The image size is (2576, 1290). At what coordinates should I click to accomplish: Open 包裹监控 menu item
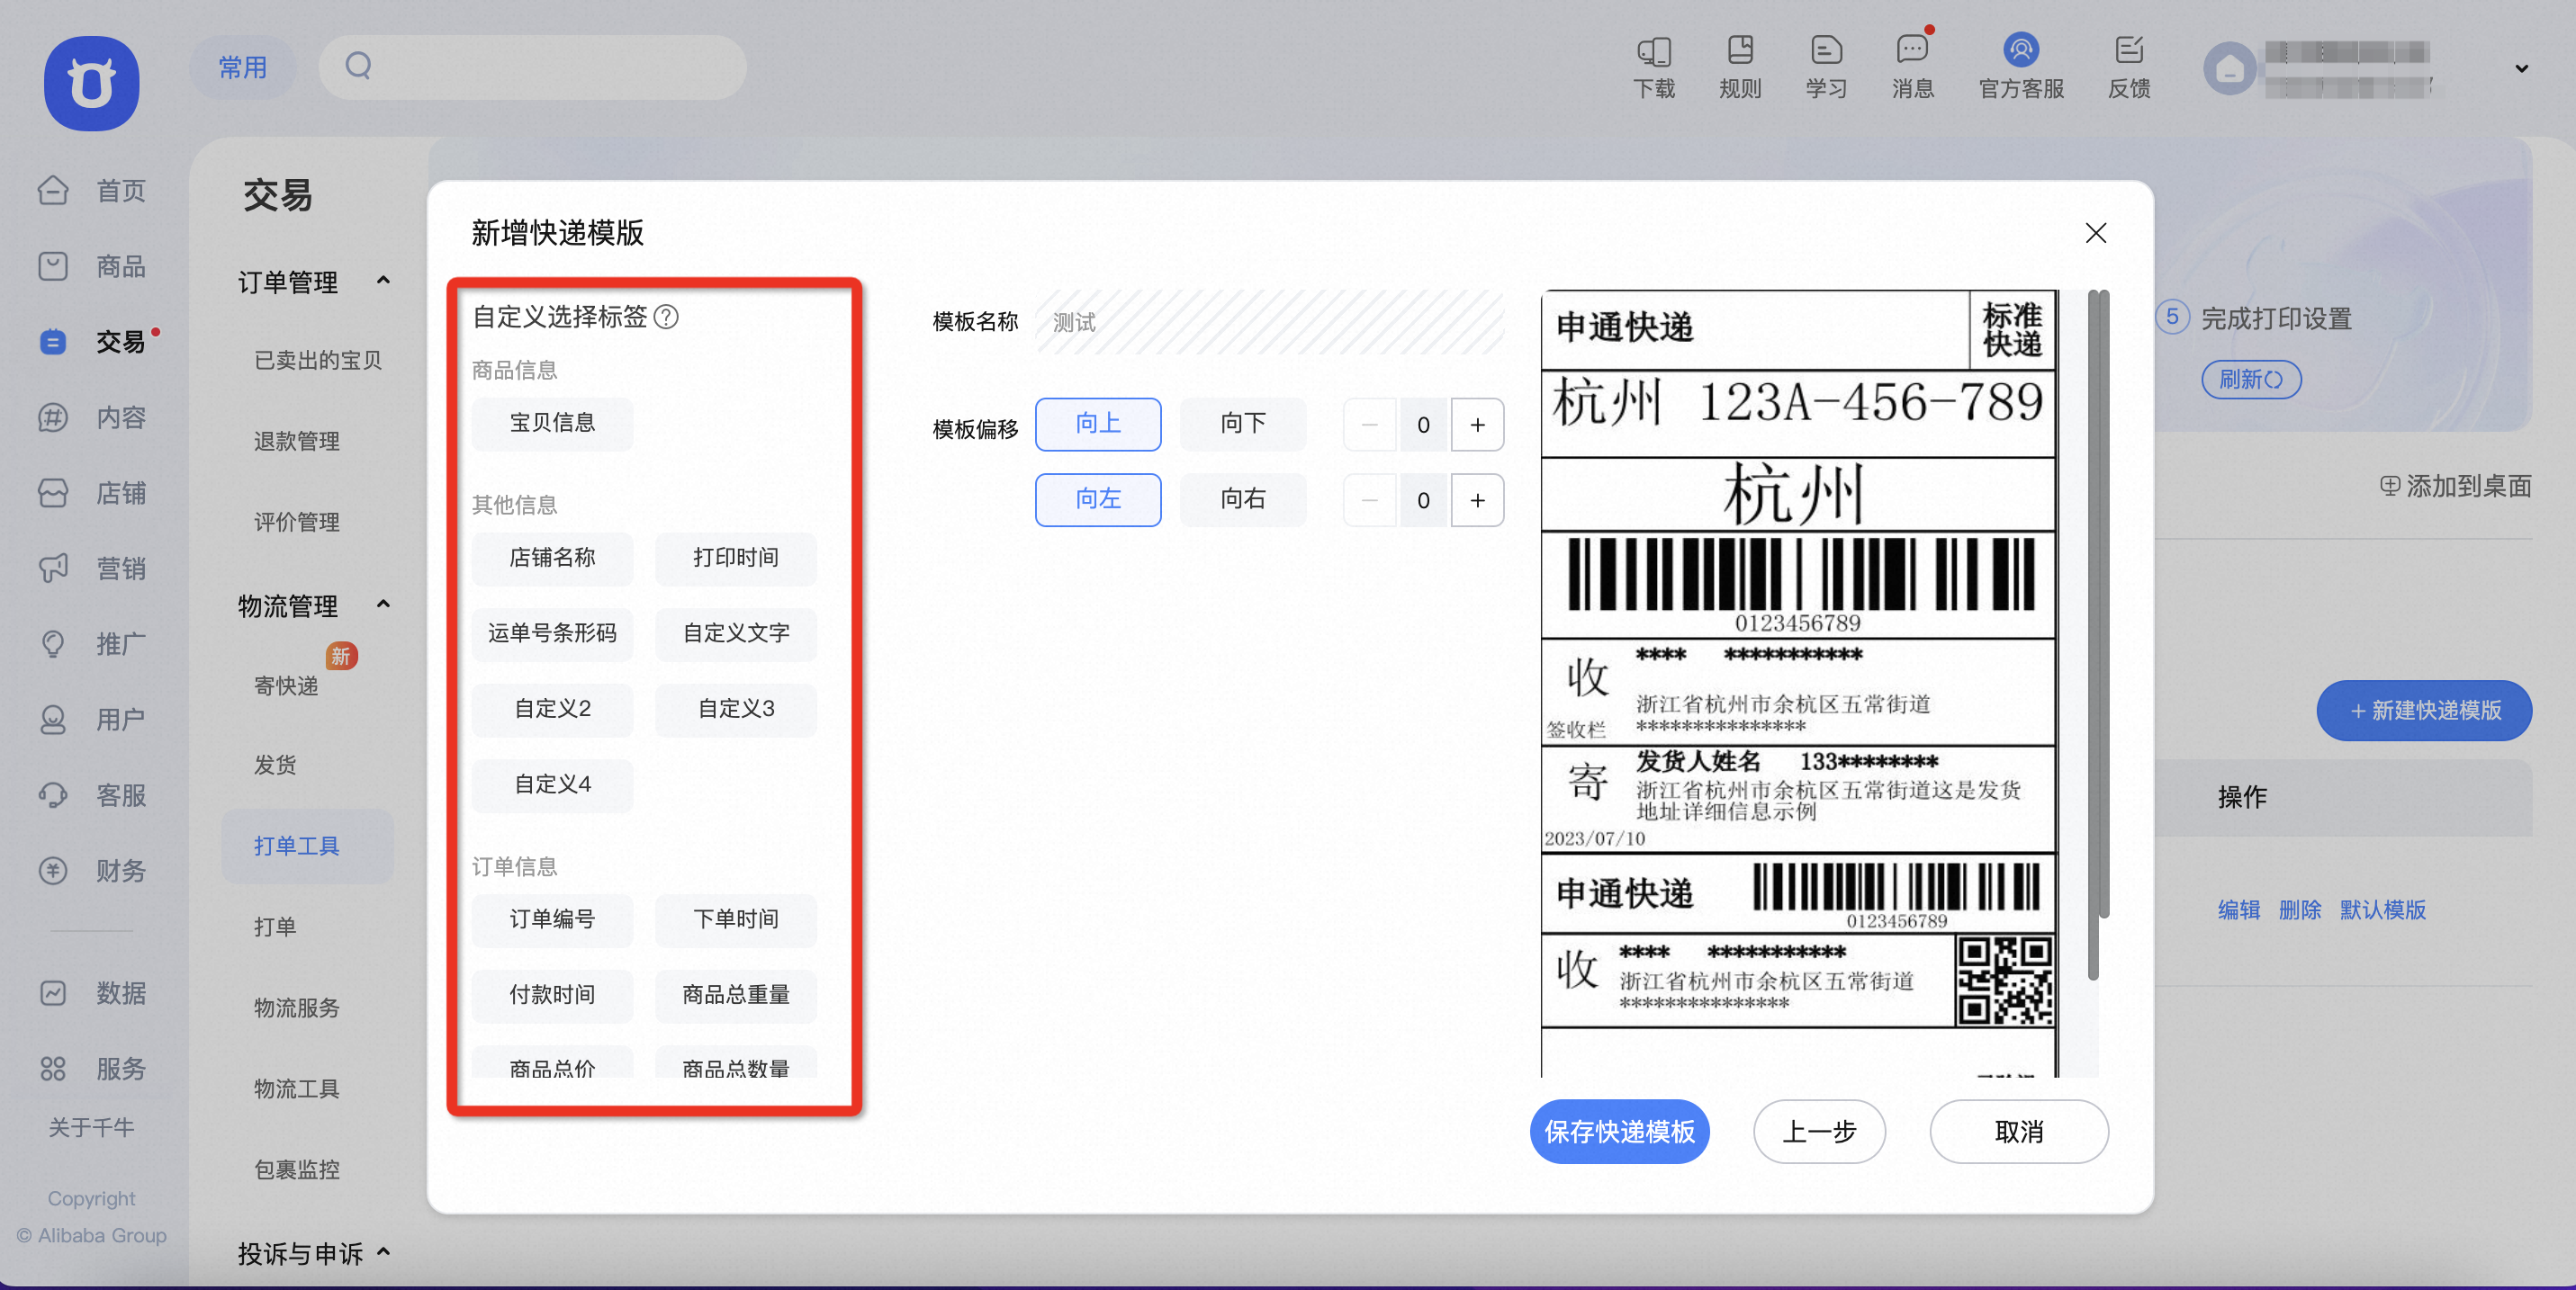[297, 1169]
